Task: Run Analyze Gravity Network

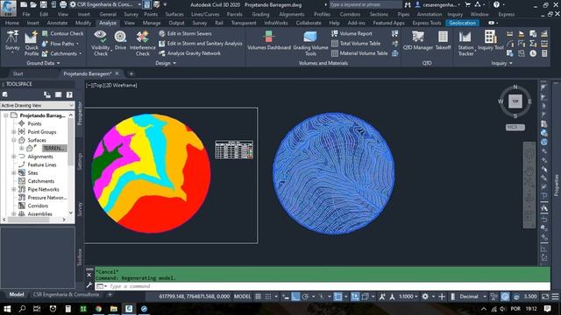Action: [x=189, y=53]
